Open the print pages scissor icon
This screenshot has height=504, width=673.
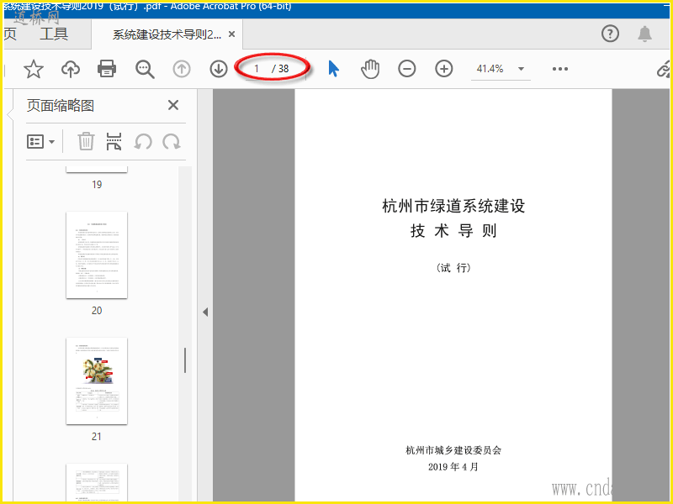tap(114, 141)
